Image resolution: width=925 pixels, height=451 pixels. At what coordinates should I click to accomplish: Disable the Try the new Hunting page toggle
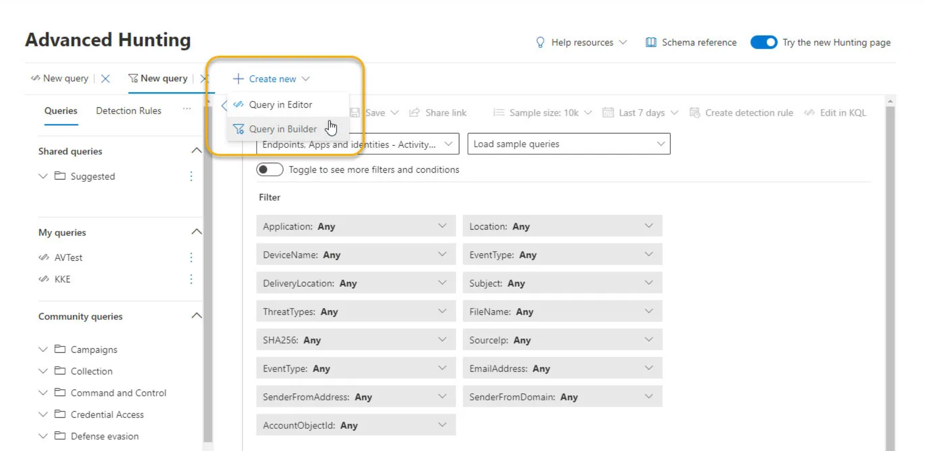(x=763, y=42)
